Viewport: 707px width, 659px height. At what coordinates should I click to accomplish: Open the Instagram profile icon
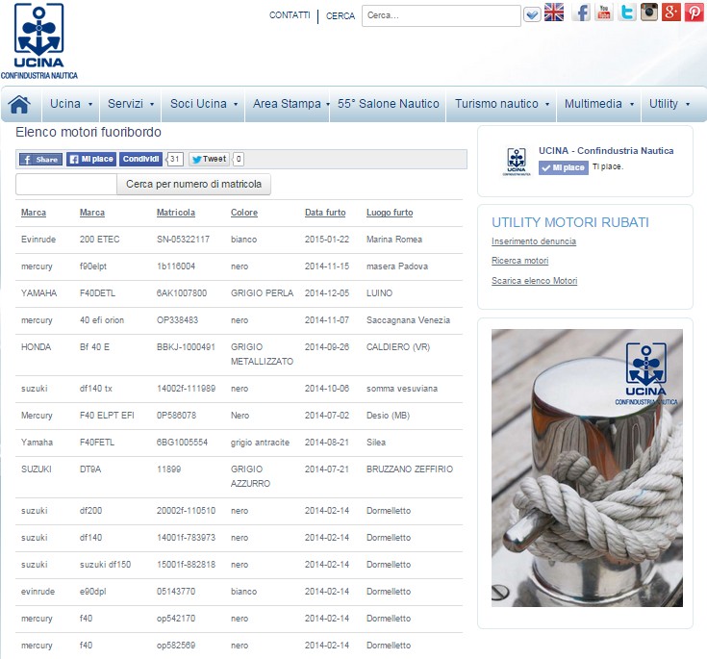click(649, 13)
